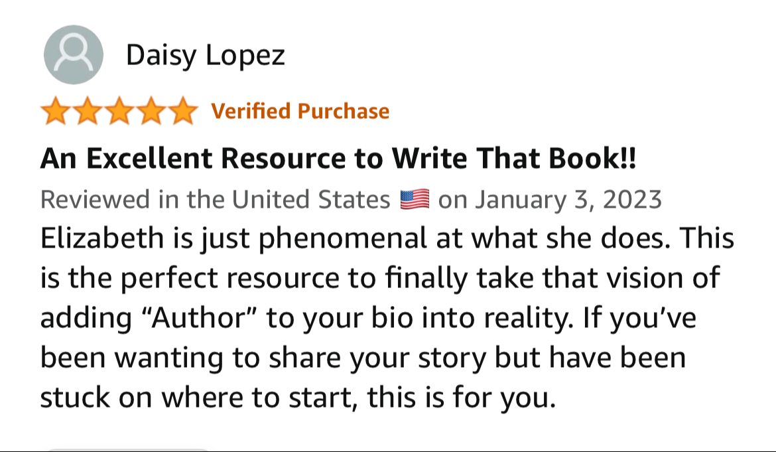Click the date January 3, 2023
Viewport: 776px width, 452px height.
pos(569,199)
